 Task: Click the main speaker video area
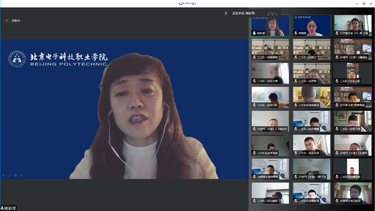click(x=124, y=109)
